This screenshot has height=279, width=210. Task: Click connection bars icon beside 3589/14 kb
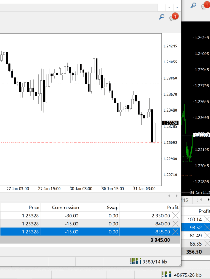pyautogui.click(x=135, y=261)
